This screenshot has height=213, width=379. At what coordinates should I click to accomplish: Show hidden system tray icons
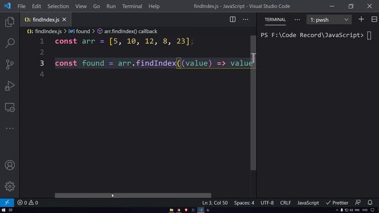(337, 210)
